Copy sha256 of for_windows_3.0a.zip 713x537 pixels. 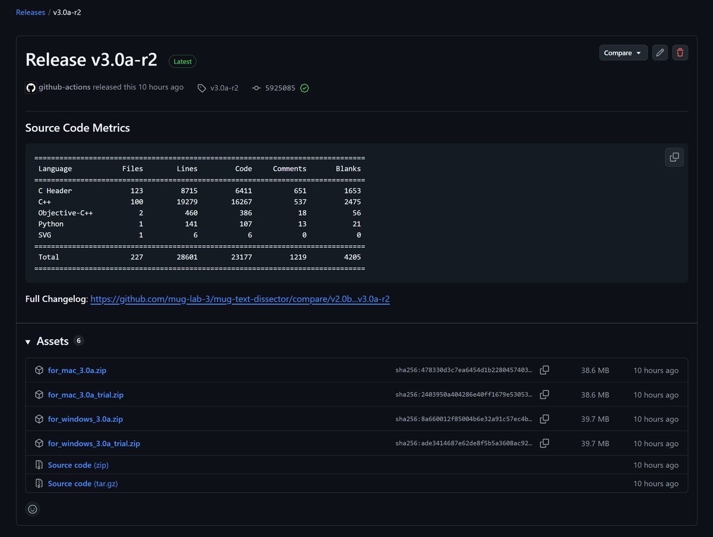(544, 419)
